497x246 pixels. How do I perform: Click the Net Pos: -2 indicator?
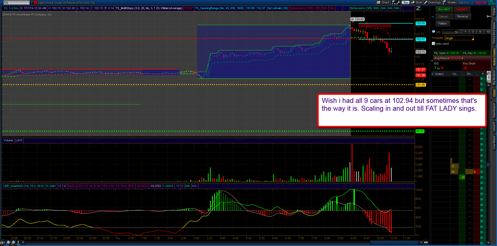click(466, 2)
